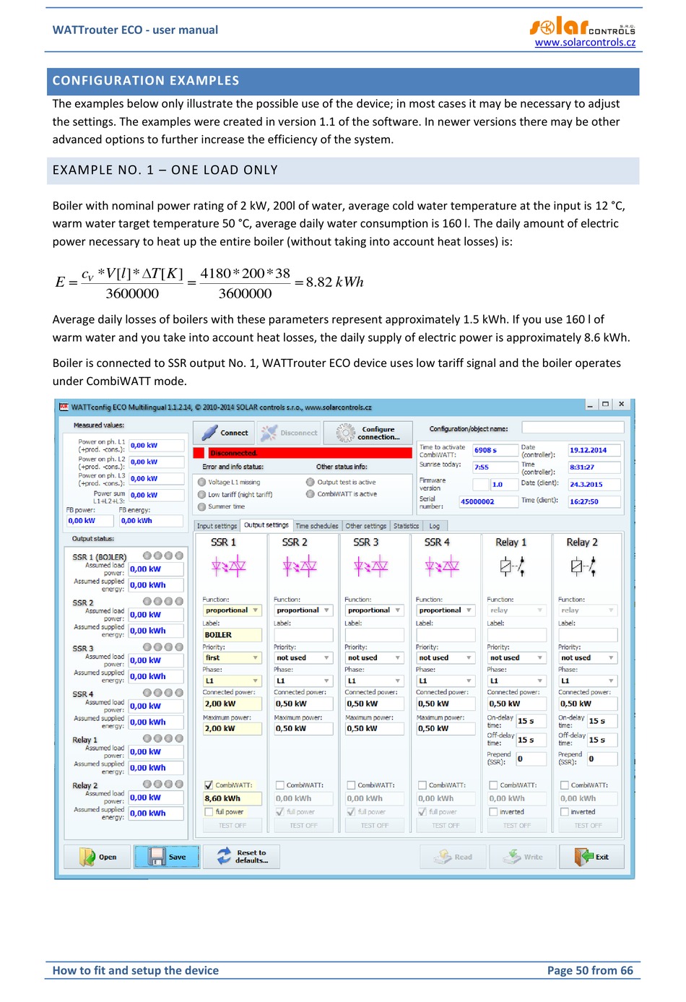Screen dimensions: 686x1002
Task: Open Relay 1 Priority dropdown
Action: pos(516,658)
